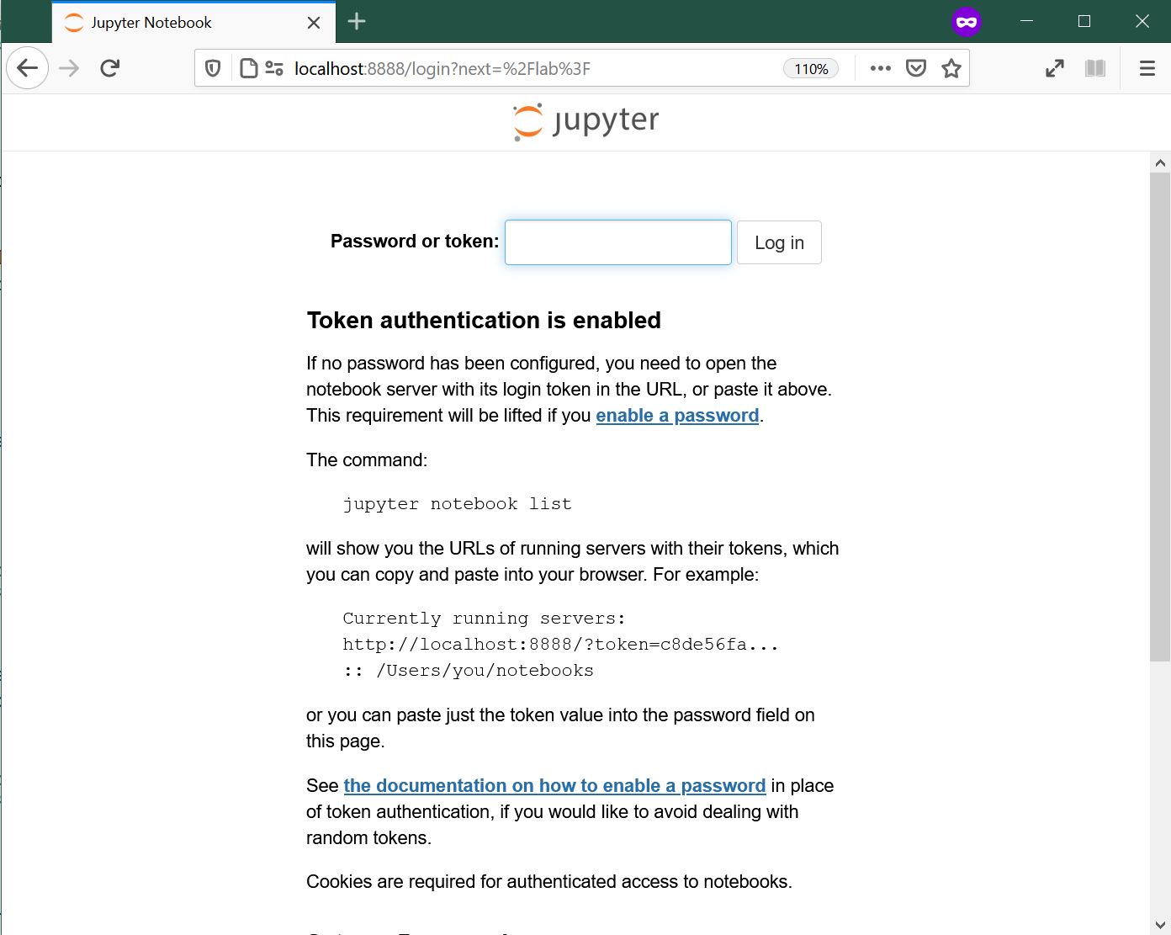Open site permissions controls icon
This screenshot has width=1171, height=935.
273,68
